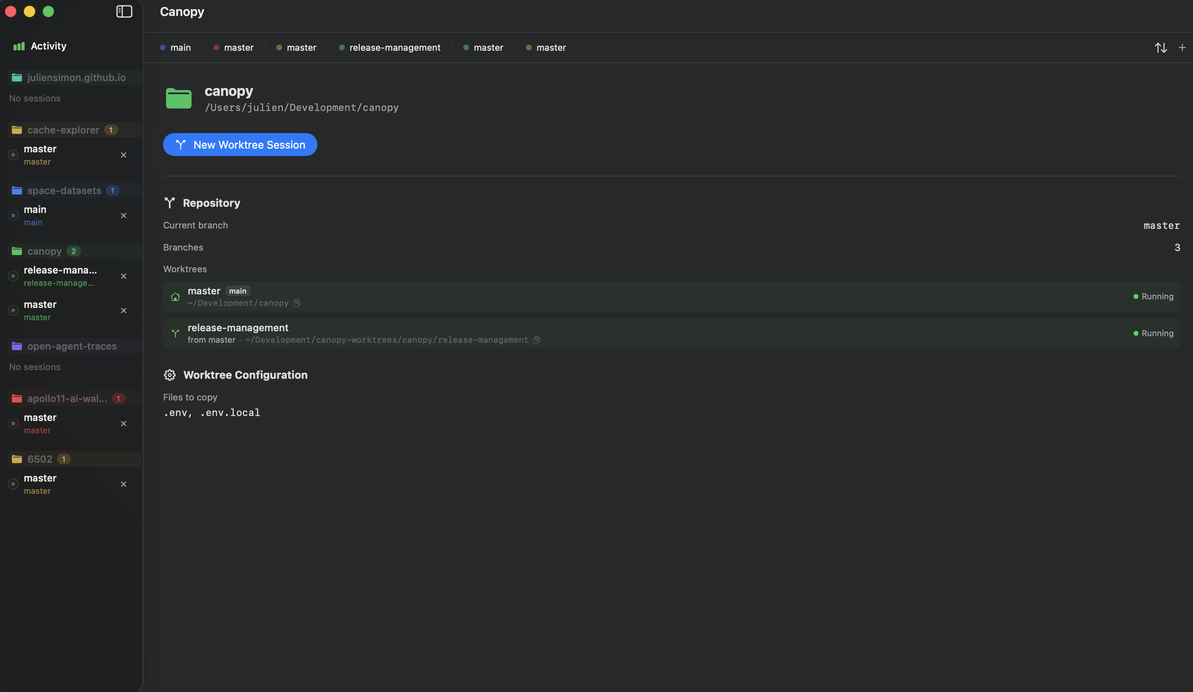This screenshot has height=692, width=1193.
Task: Click the main badge beside master worktree
Action: [238, 291]
